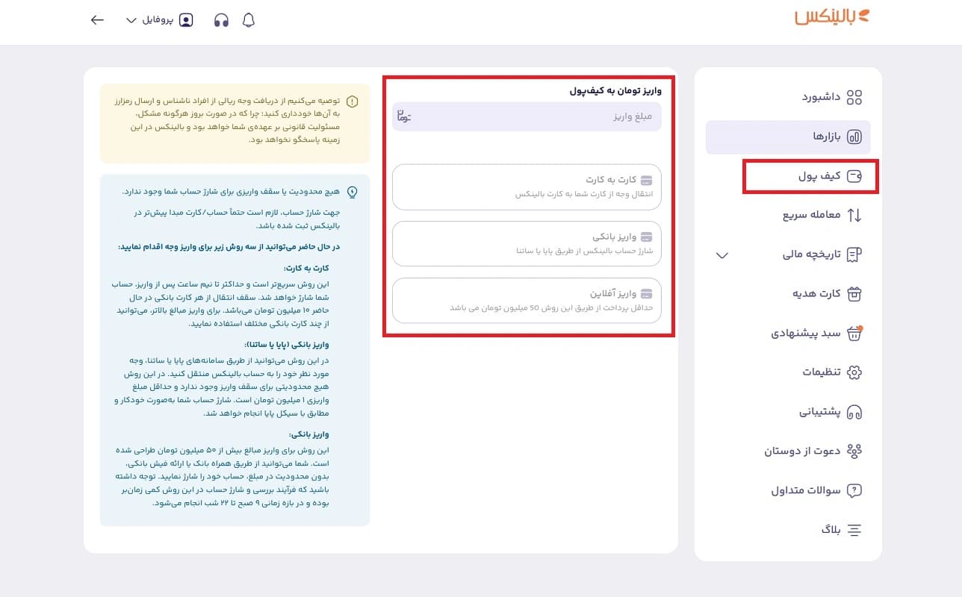Click the settings gear icon in sidebar
Viewport: 962px width, 597px height.
(x=854, y=372)
